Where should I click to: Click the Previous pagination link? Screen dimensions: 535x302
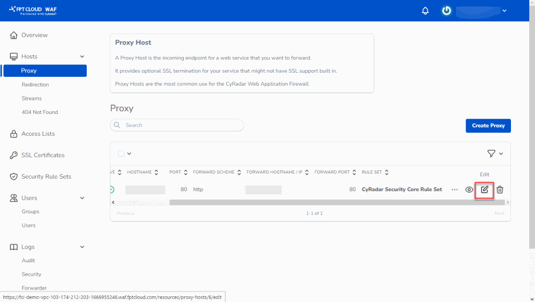[125, 213]
